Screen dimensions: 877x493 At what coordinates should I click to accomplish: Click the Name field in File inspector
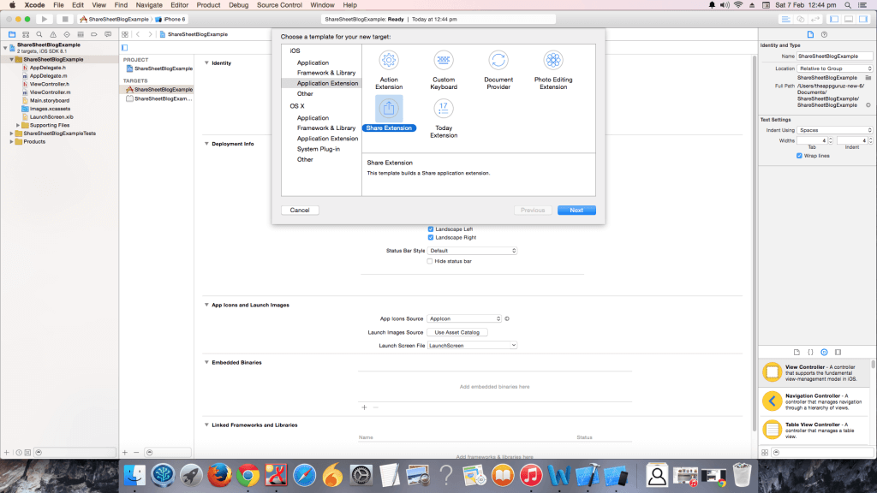834,56
